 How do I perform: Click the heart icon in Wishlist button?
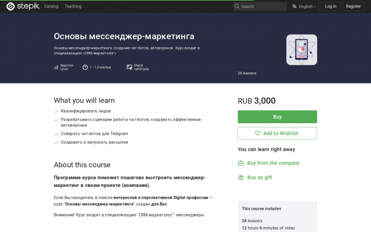pyautogui.click(x=257, y=133)
